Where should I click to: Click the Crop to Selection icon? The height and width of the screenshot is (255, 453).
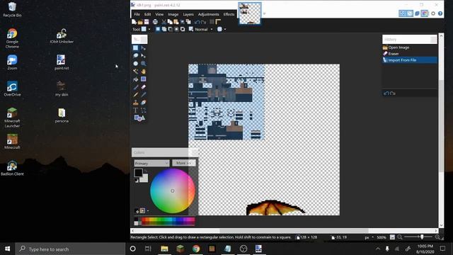[183, 22]
